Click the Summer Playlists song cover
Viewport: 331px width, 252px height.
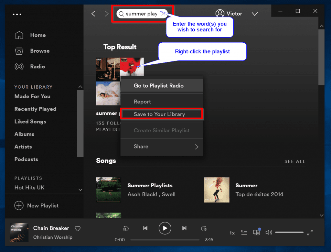pos(109,190)
